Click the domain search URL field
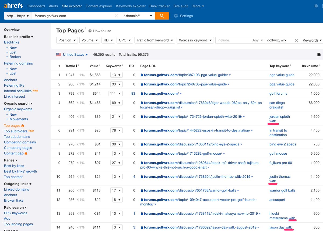323x231 pixels. point(73,16)
